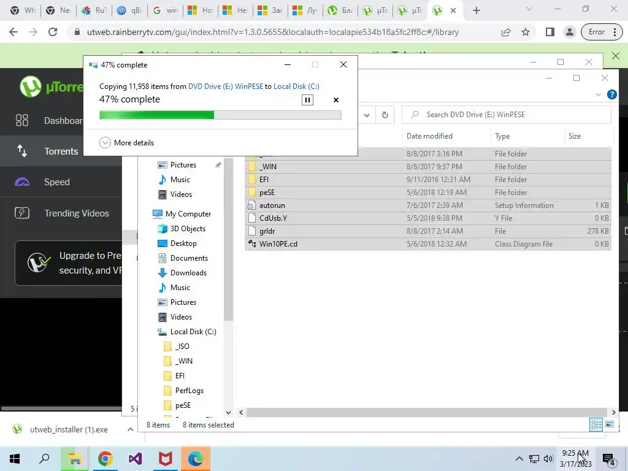The height and width of the screenshot is (471, 628).
Task: Open taskbar search
Action: pyautogui.click(x=44, y=459)
